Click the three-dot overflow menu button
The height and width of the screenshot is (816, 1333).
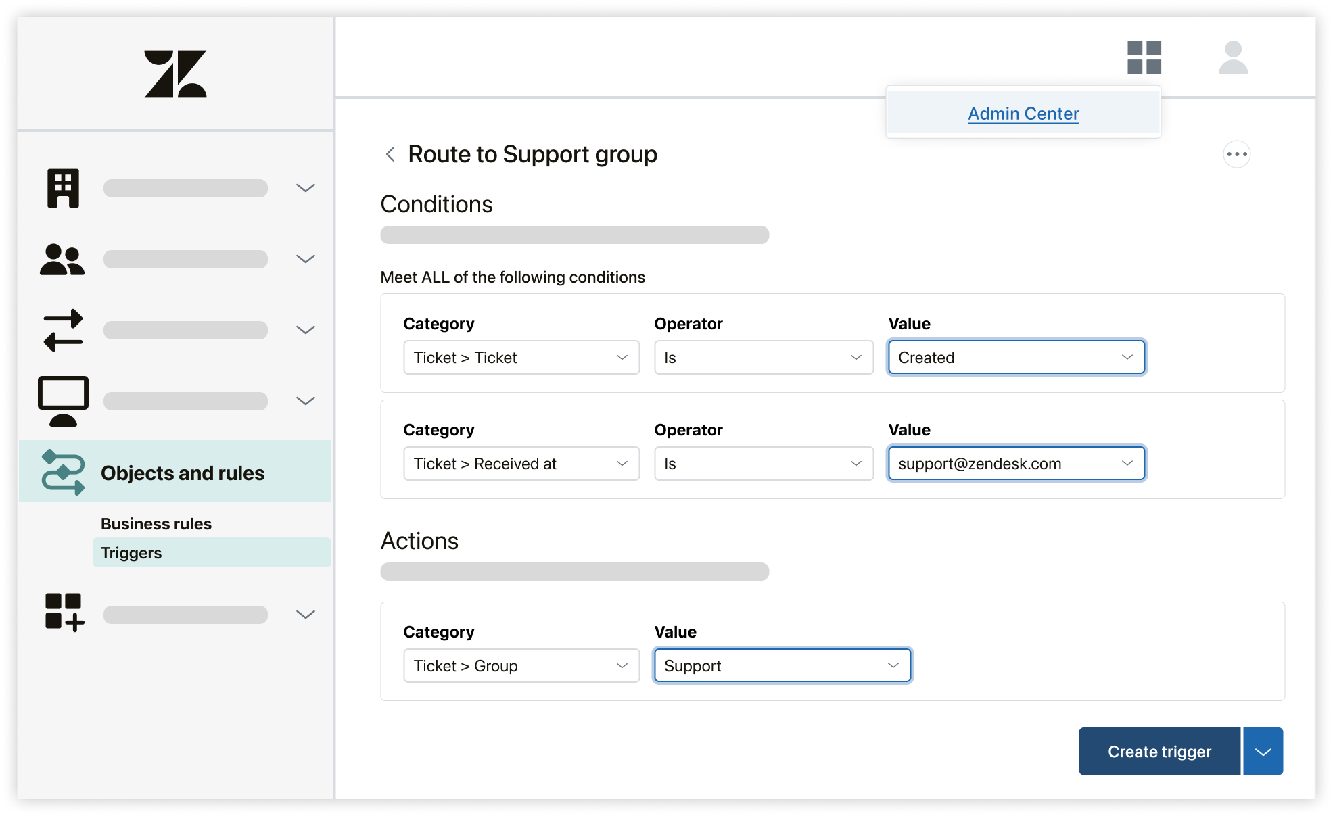coord(1237,154)
